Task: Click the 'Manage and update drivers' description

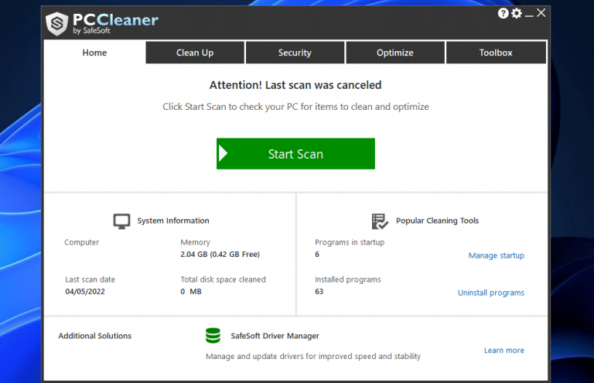Action: point(313,357)
